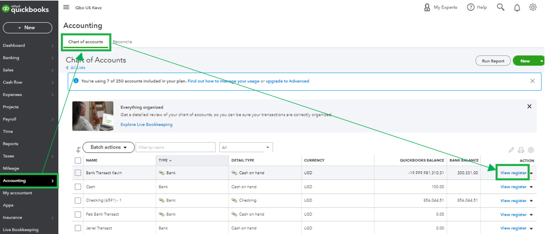The height and width of the screenshot is (234, 545).
Task: Check the Cash row checkbox
Action: point(78,187)
